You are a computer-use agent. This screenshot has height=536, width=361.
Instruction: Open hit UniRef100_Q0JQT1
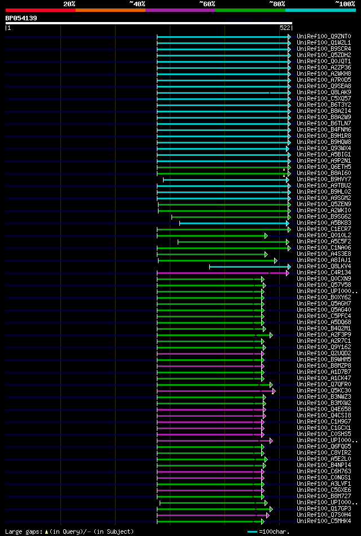tap(324, 61)
